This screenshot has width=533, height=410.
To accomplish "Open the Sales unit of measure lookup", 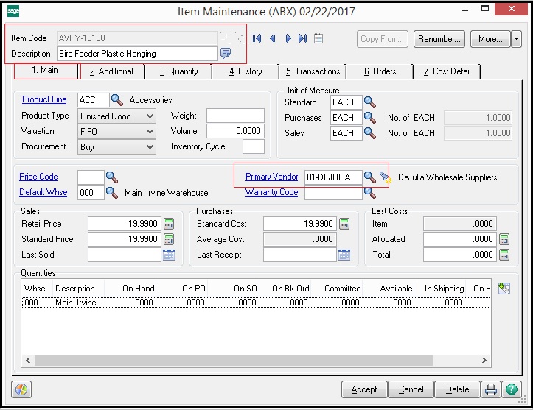I will [x=370, y=133].
